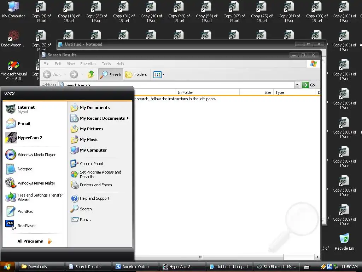
Task: Select Copy (49) of 19.url shortcut
Action: 179,12
